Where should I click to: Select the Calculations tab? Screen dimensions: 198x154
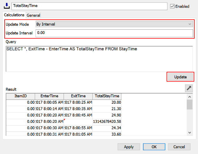(x=14, y=15)
